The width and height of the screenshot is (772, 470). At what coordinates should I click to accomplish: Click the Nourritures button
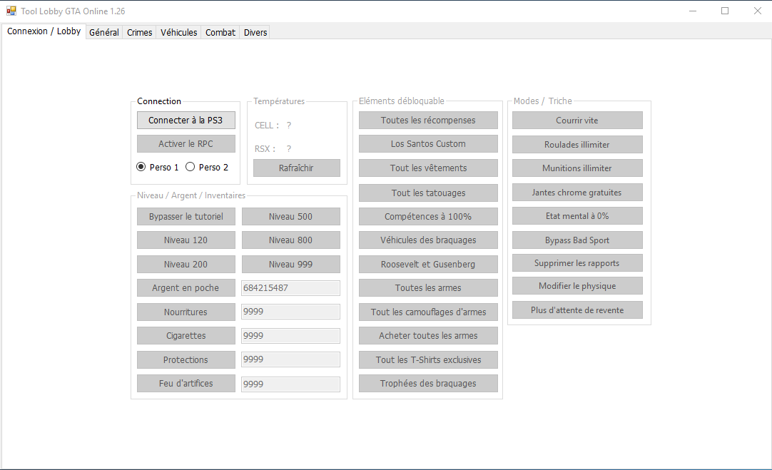(x=186, y=312)
